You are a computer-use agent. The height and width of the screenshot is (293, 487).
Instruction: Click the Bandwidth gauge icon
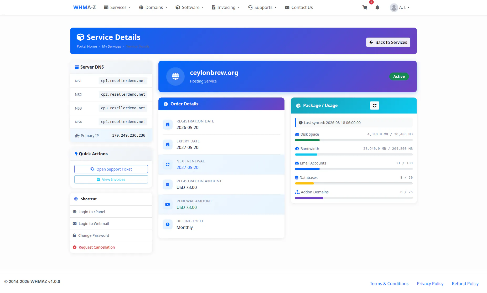[297, 149]
